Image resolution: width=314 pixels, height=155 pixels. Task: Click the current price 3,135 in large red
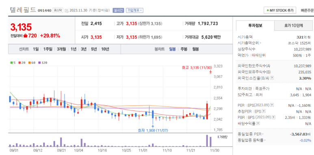21,27
